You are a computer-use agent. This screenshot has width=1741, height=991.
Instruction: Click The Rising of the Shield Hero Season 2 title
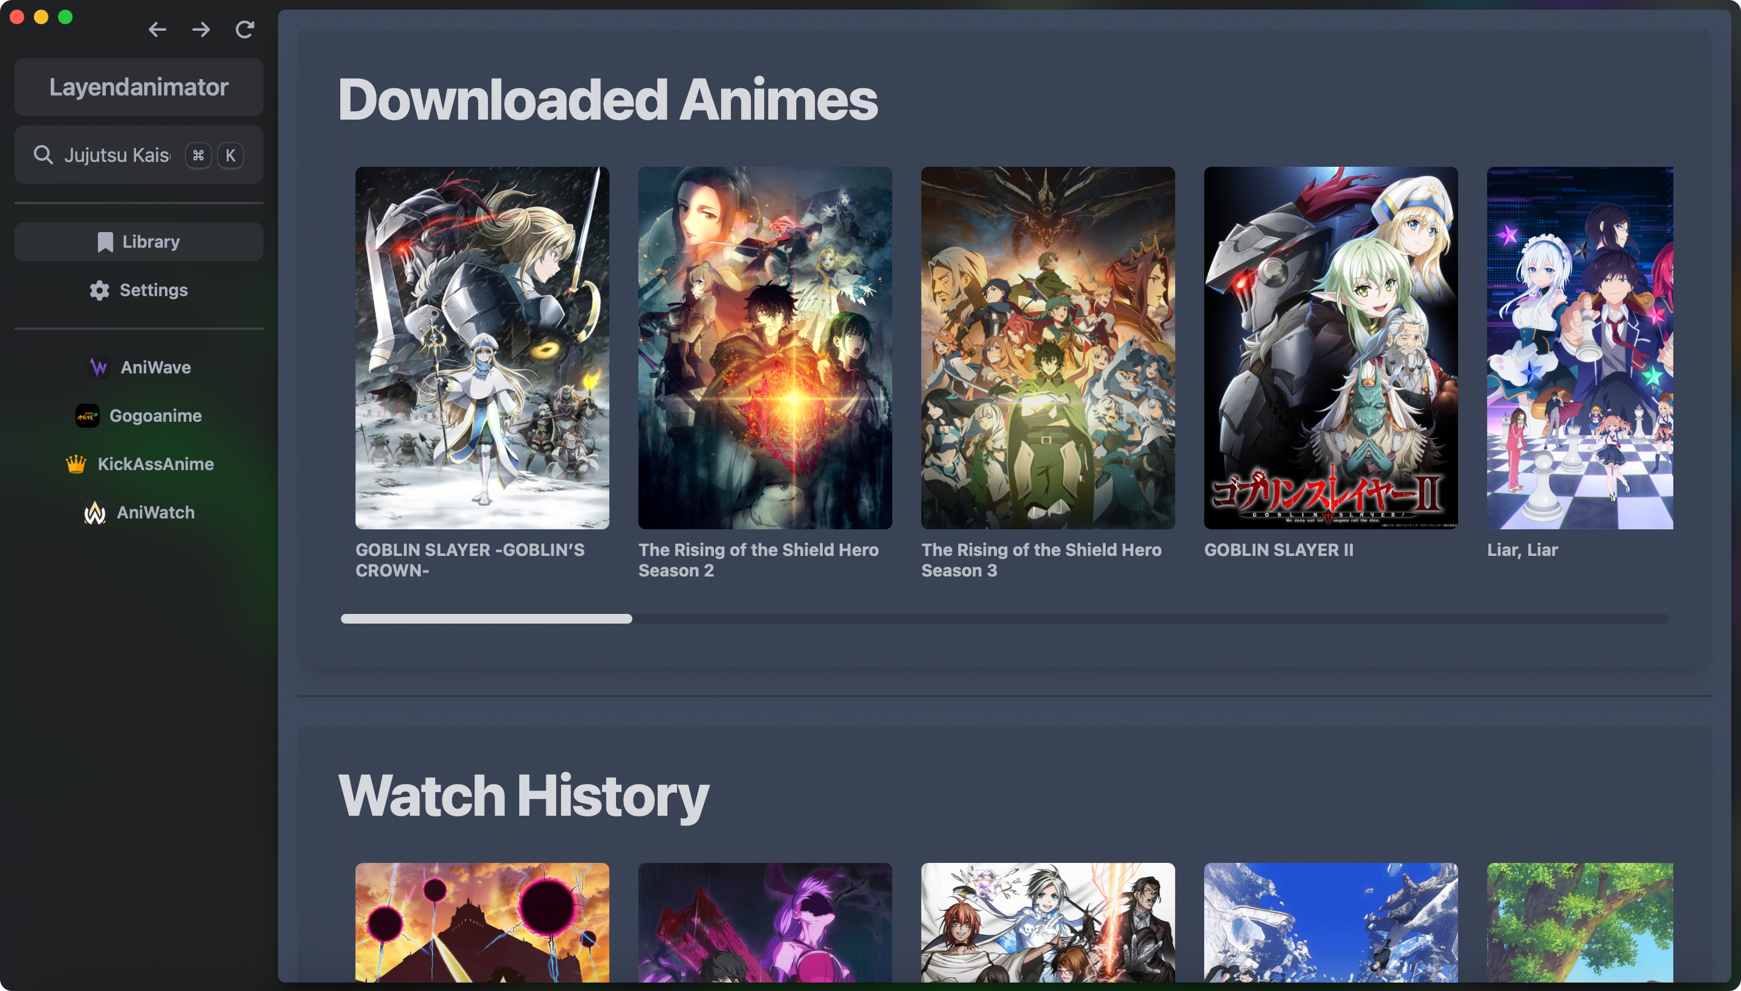coord(759,560)
